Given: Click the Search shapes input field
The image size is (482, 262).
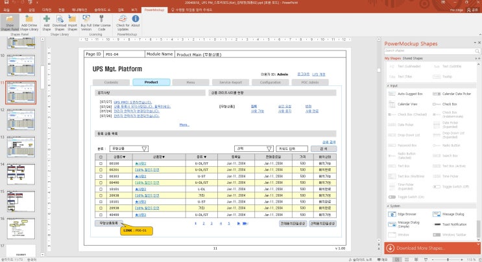Looking at the screenshot, I should tap(429, 51).
